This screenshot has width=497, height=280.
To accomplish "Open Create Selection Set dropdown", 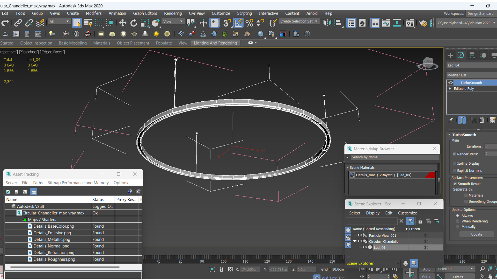I will coord(299,22).
